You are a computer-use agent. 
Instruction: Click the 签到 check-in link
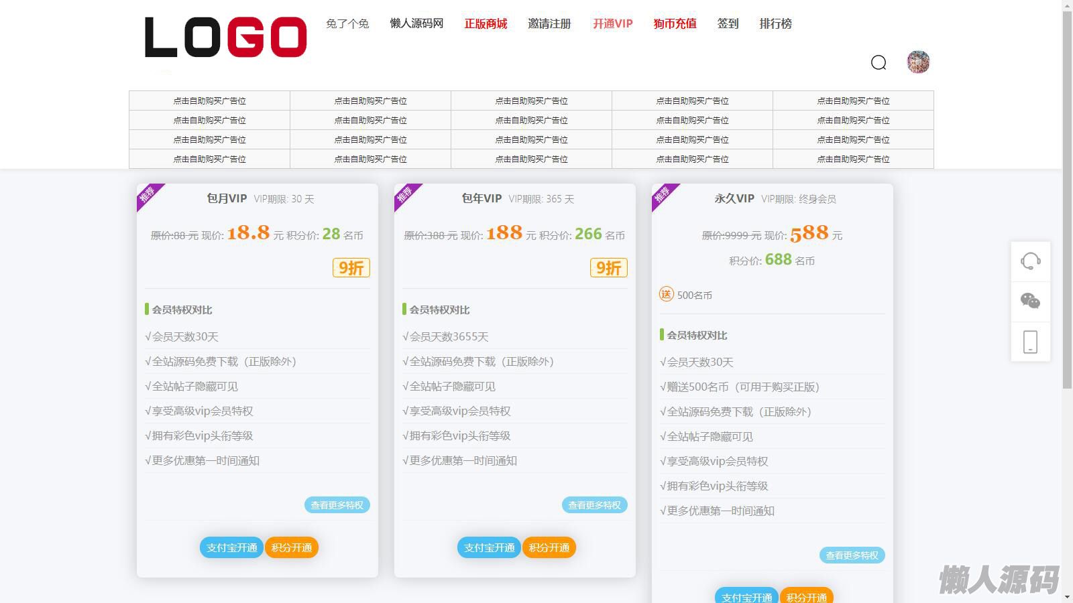(728, 23)
